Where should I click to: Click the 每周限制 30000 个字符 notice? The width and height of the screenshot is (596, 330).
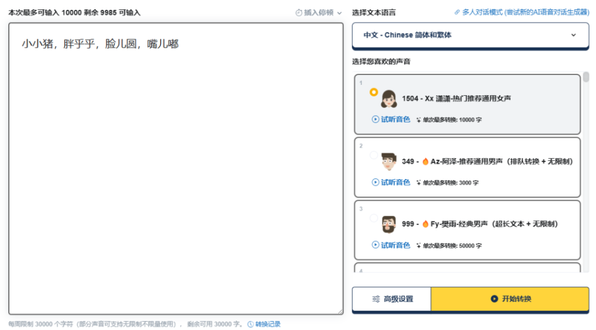126,324
